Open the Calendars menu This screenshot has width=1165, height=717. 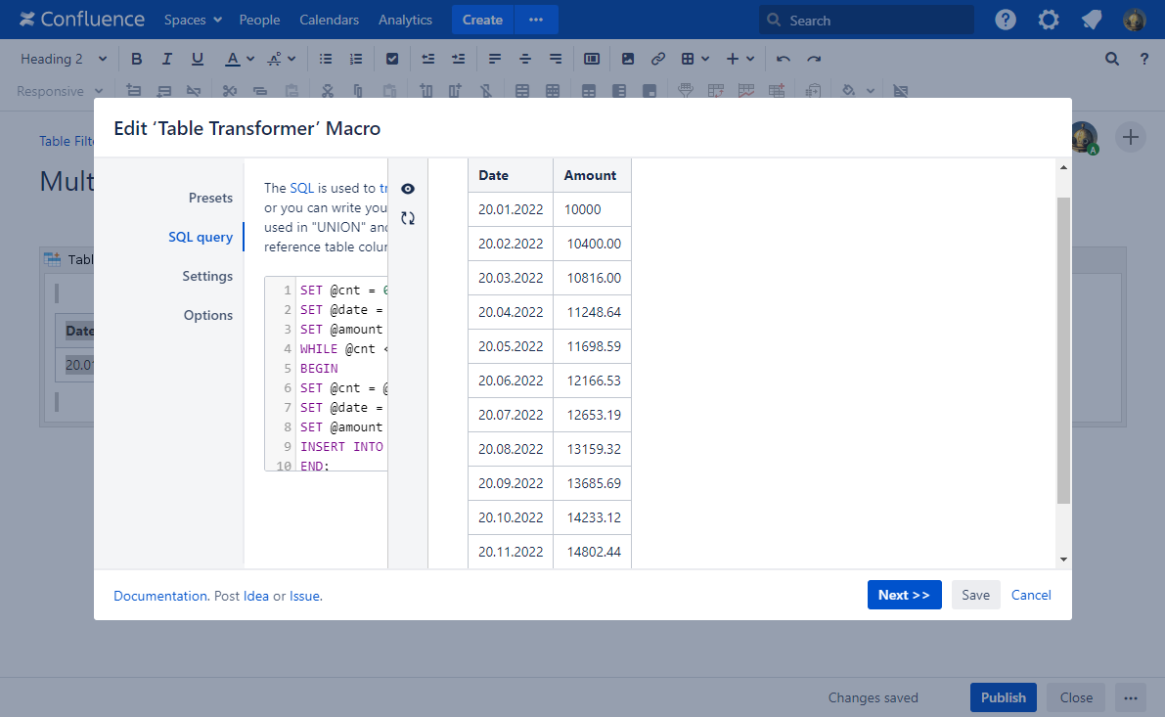click(x=329, y=21)
